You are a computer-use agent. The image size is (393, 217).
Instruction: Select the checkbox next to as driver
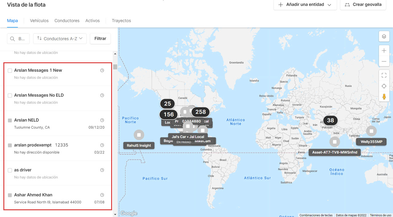(10, 170)
